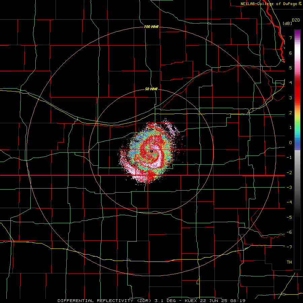This screenshot has width=303, height=303.
Task: Click the -5 dB value on color scale
Action: pyautogui.click(x=289, y=217)
